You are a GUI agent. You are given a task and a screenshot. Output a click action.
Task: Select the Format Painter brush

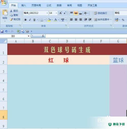pos(11,20)
